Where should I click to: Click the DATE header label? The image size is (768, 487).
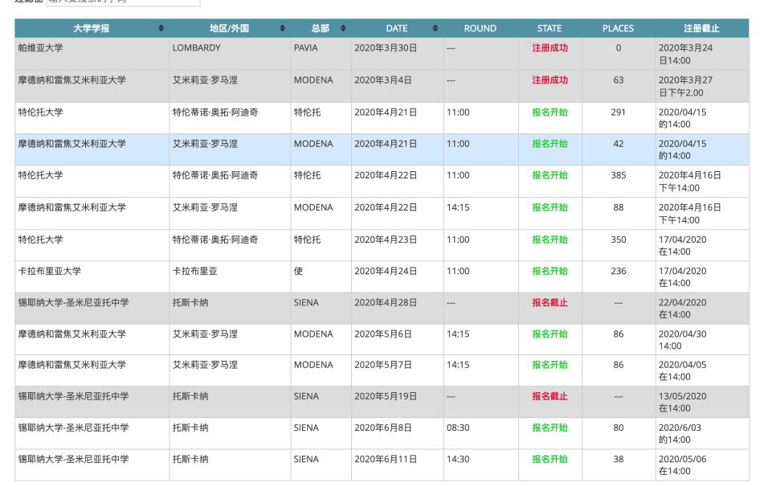(x=397, y=28)
